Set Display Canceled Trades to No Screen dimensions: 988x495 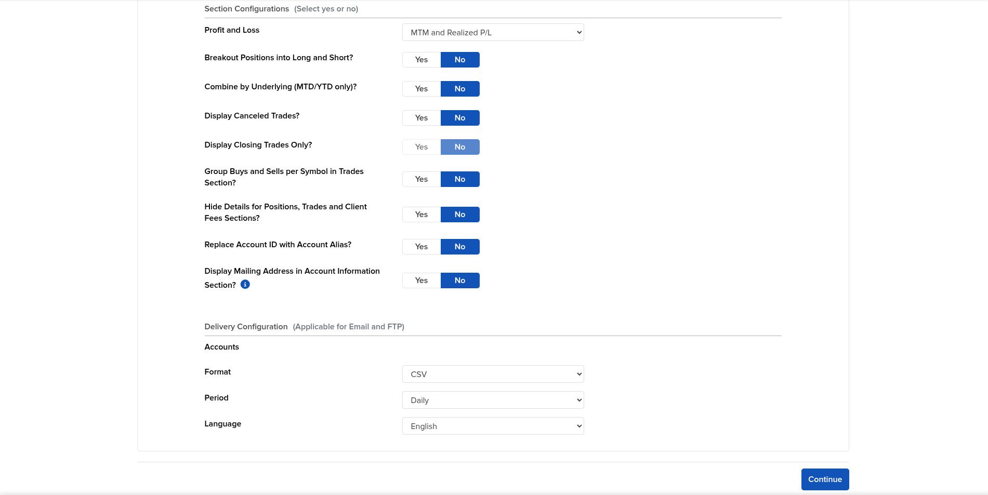point(460,118)
